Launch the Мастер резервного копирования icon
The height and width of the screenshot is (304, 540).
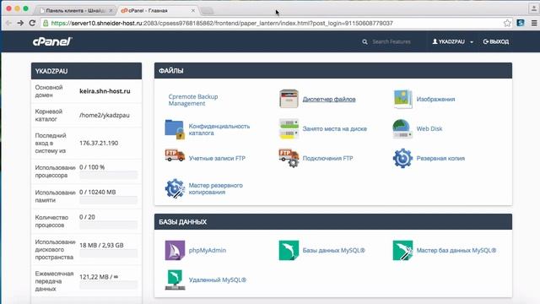[x=175, y=188]
